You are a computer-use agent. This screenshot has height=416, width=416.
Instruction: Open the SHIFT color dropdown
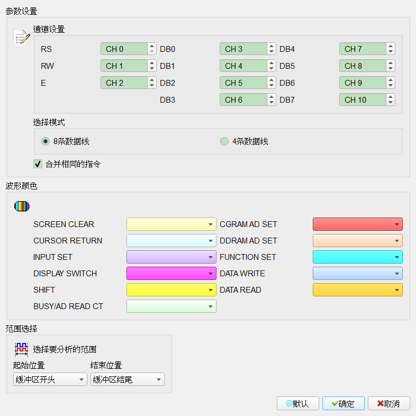[x=171, y=290]
